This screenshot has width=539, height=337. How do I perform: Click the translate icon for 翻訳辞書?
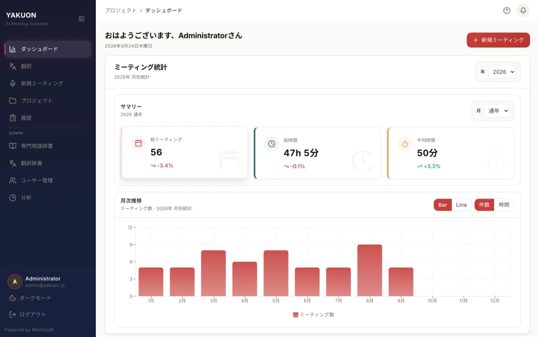tap(12, 163)
